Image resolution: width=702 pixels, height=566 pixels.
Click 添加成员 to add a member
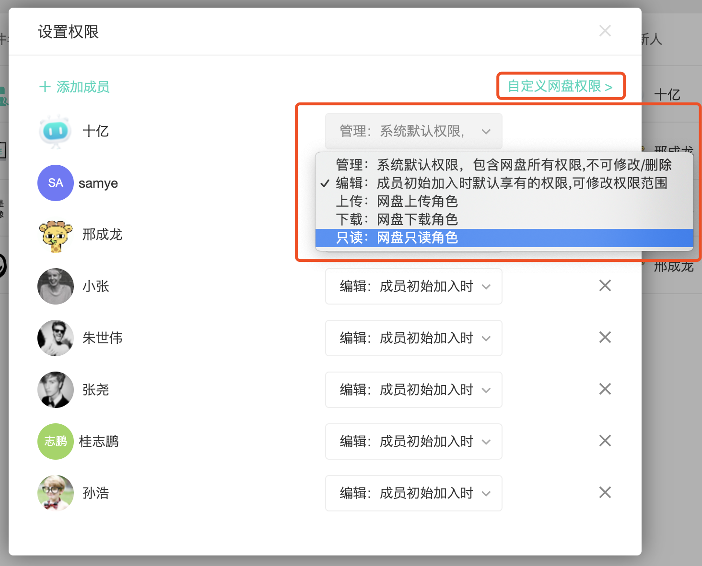[74, 87]
